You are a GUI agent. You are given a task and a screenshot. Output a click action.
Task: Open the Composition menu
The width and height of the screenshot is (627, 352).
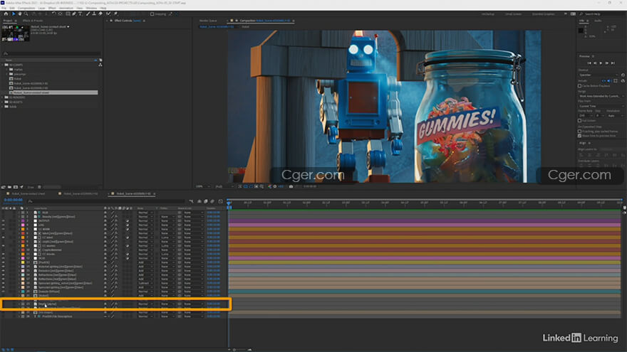(x=26, y=8)
